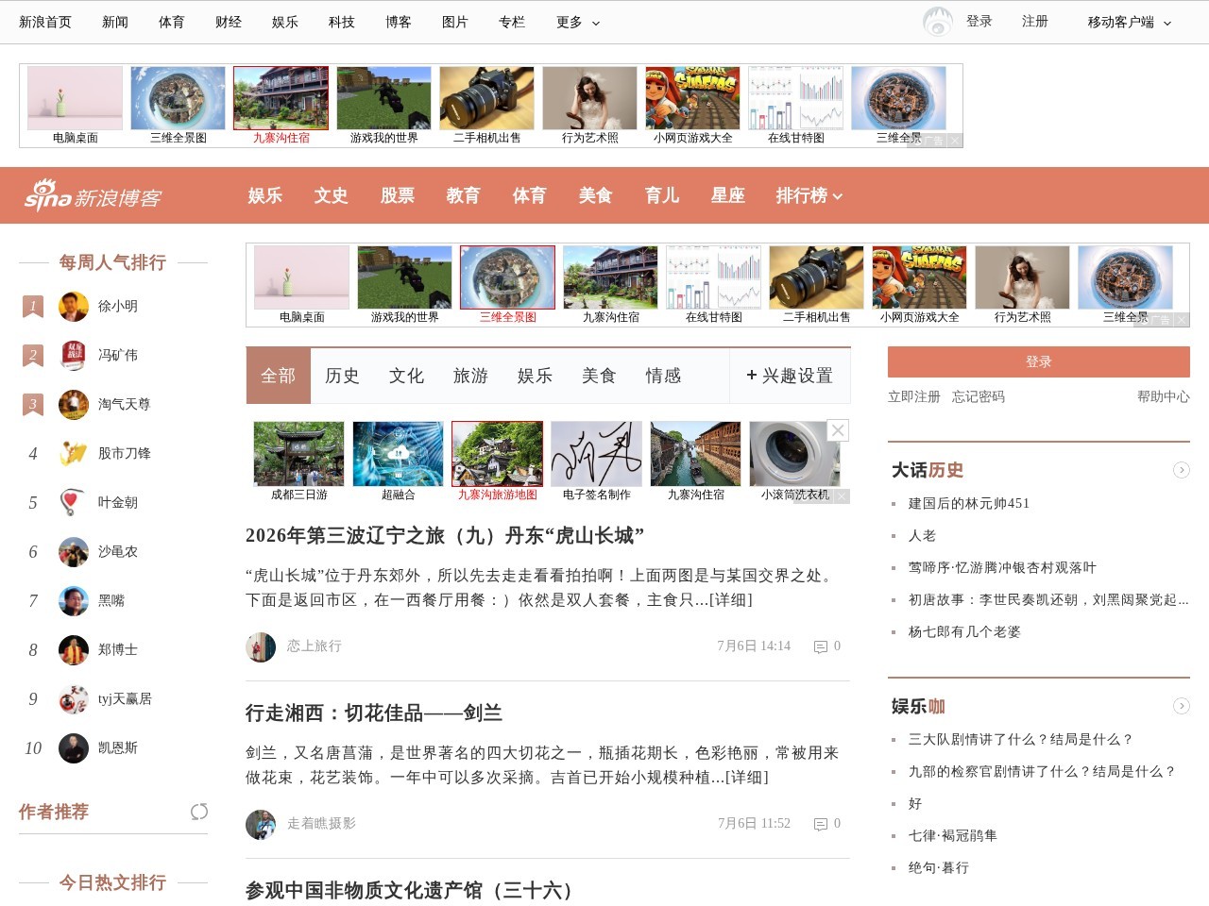Screen dimensions: 1209x906
Task: Open 叶金朝's avatar icon
Action: point(74,502)
